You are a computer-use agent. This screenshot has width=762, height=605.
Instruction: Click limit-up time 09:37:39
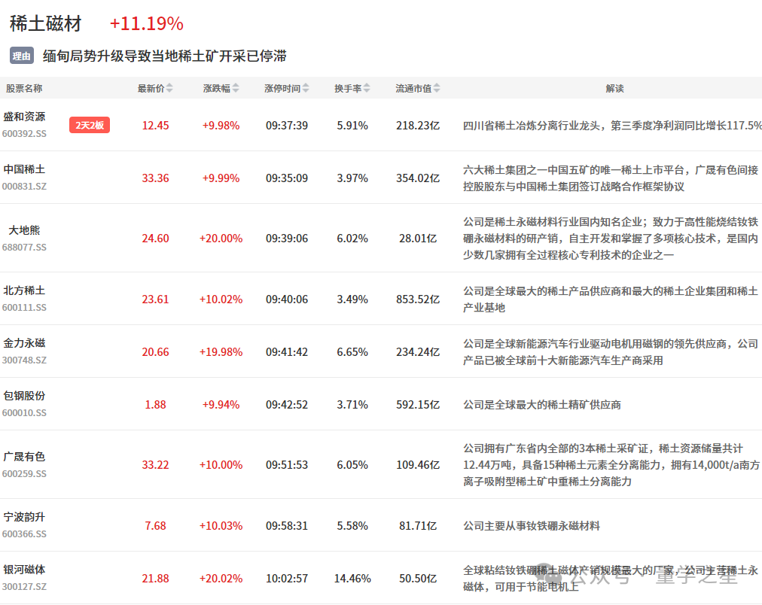coord(287,125)
